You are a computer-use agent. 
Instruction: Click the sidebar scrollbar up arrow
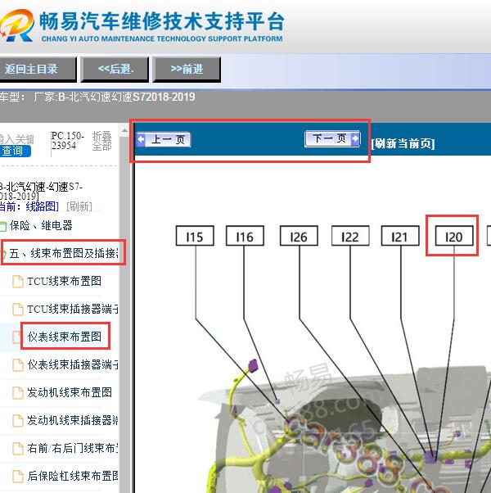[x=124, y=130]
